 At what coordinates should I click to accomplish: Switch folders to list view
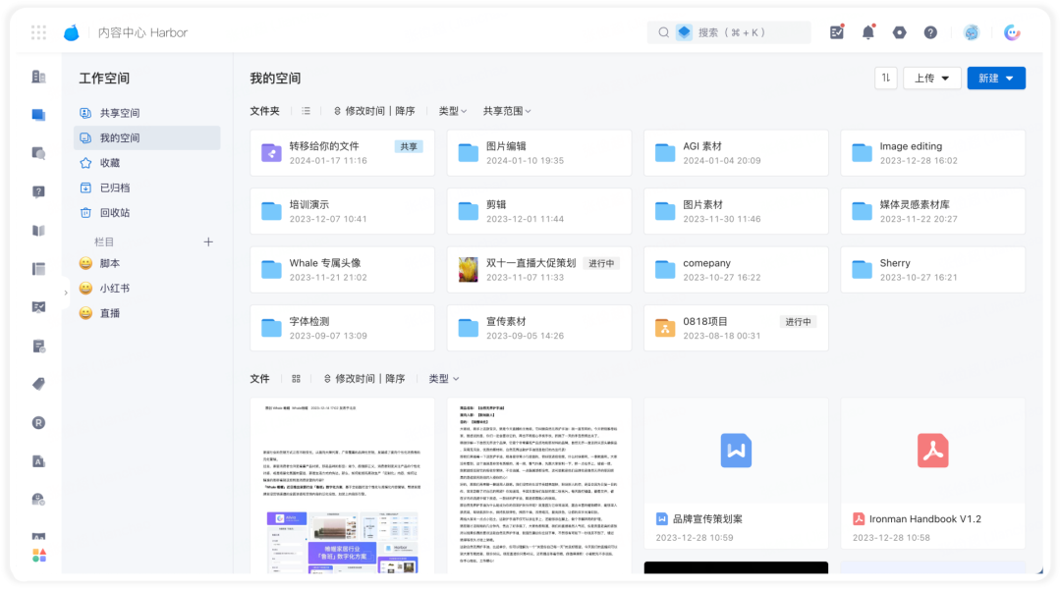[306, 111]
